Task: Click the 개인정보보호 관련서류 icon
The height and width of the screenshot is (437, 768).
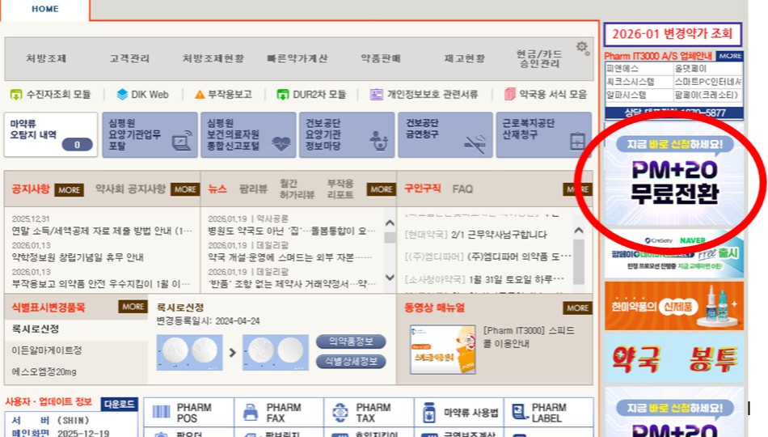Action: (x=376, y=94)
